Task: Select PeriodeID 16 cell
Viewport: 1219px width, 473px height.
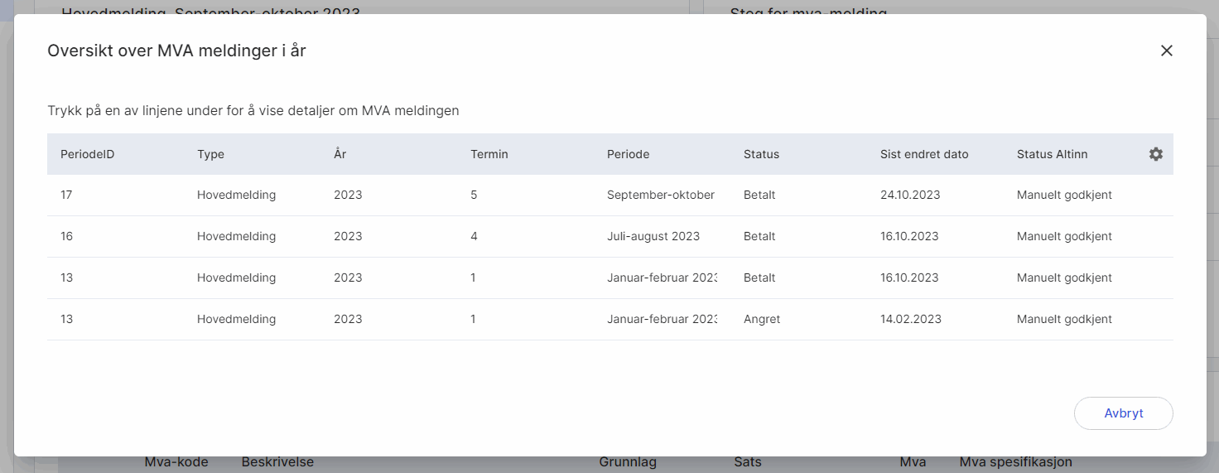Action: click(x=67, y=237)
